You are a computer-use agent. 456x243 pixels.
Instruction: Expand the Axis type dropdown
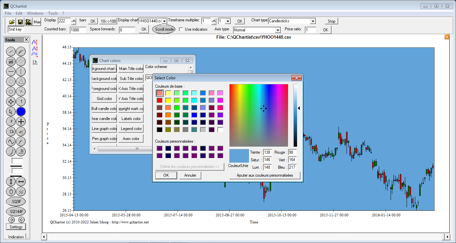277,30
